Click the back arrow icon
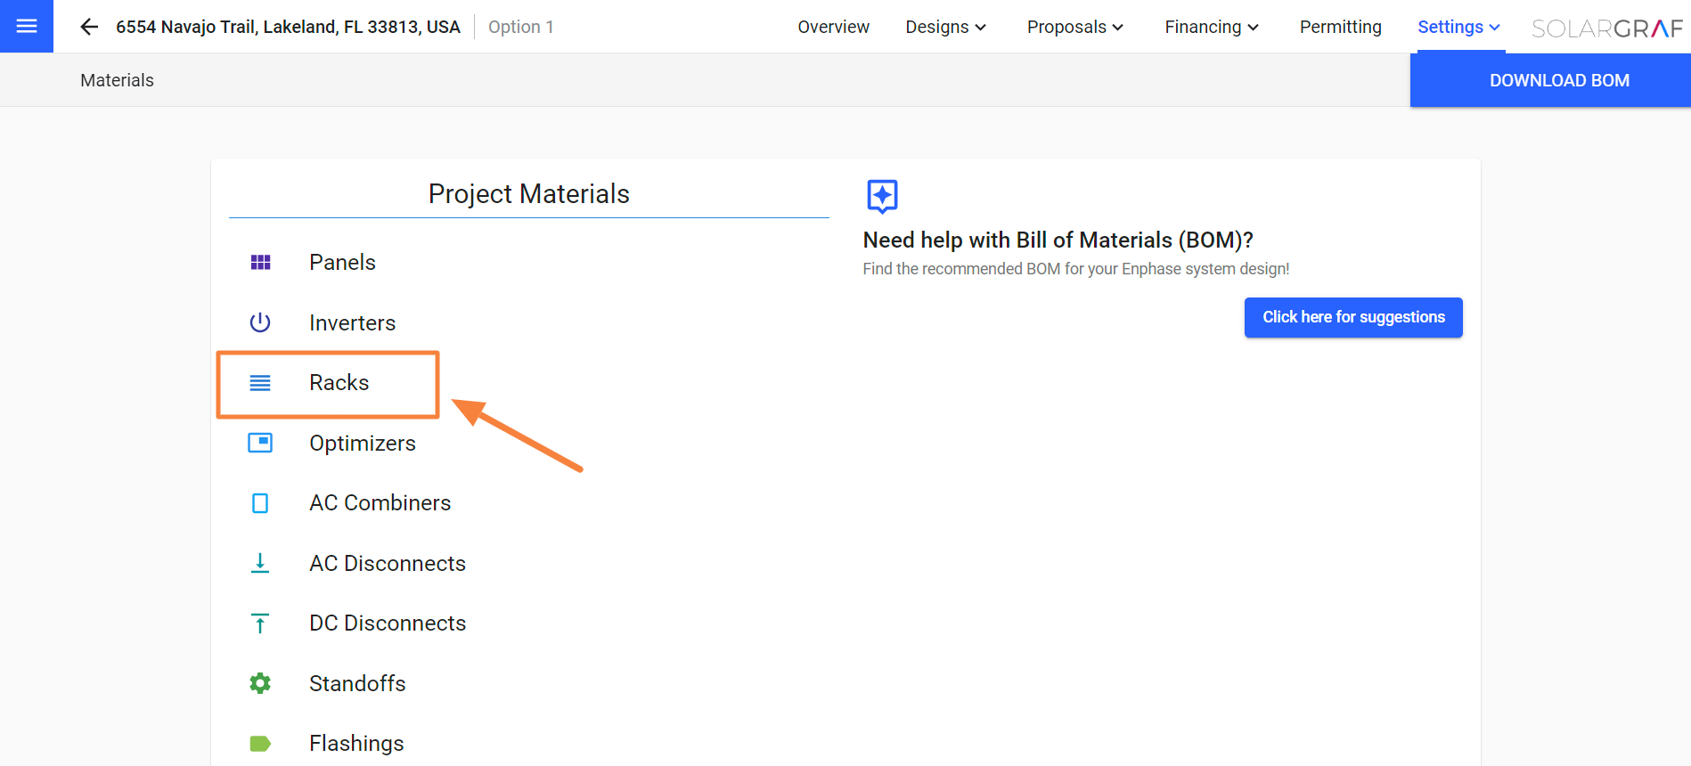The height and width of the screenshot is (766, 1691). [x=89, y=27]
